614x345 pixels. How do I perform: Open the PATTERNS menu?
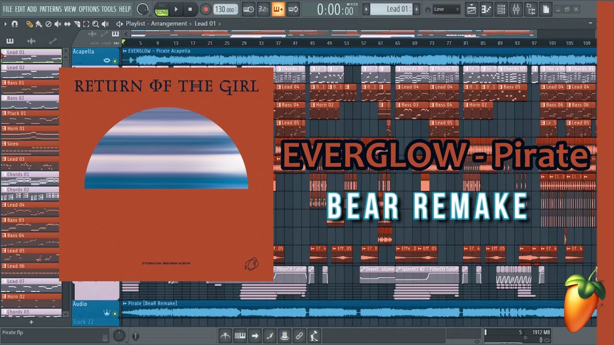pyautogui.click(x=50, y=9)
